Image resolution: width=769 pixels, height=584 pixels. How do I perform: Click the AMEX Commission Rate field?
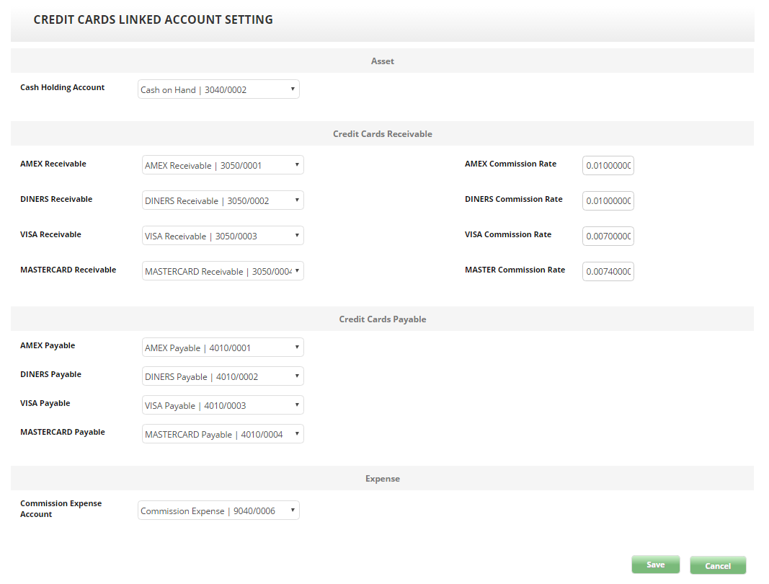click(x=608, y=165)
